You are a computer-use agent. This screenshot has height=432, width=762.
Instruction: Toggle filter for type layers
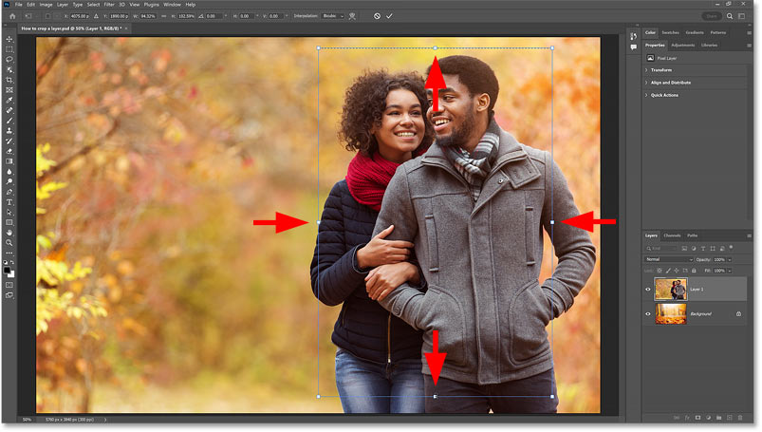(703, 249)
